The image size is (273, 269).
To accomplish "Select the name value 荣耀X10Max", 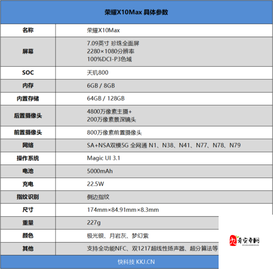I will tap(103, 30).
